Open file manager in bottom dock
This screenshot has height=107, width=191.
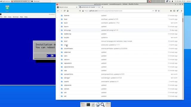(x=93, y=105)
